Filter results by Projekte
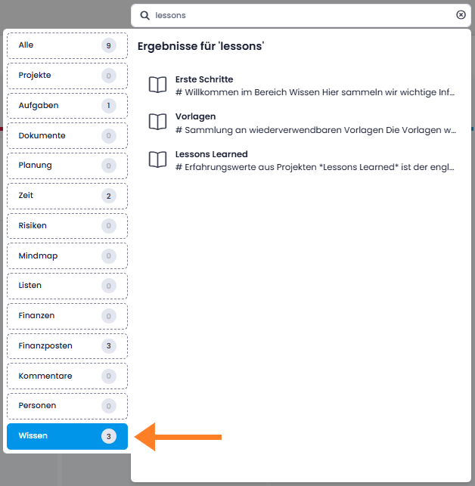This screenshot has width=475, height=486. (67, 76)
